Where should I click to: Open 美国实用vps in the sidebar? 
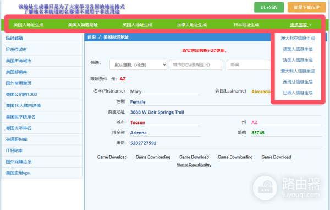(x=42, y=173)
